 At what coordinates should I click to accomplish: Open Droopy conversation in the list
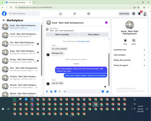pyautogui.click(x=20, y=61)
